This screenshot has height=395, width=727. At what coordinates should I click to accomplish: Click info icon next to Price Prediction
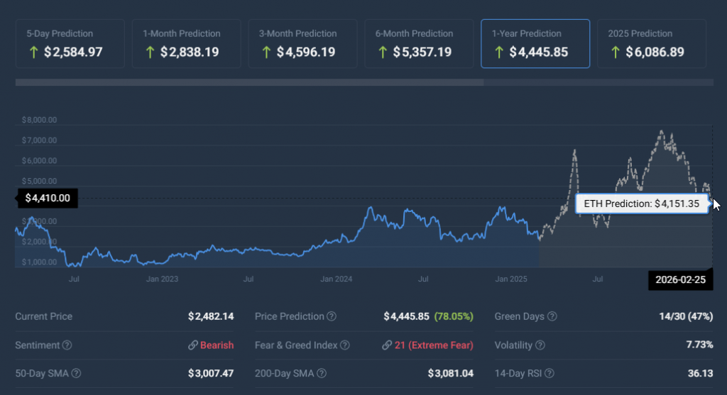pyautogui.click(x=332, y=316)
